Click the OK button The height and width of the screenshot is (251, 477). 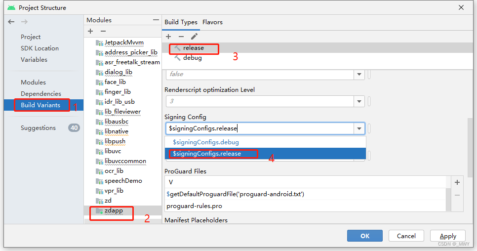[x=365, y=236]
